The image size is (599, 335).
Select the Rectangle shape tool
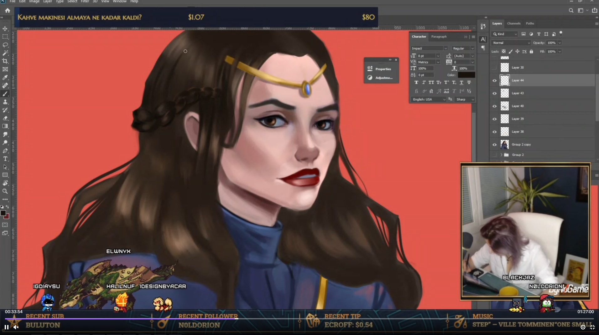click(x=5, y=175)
